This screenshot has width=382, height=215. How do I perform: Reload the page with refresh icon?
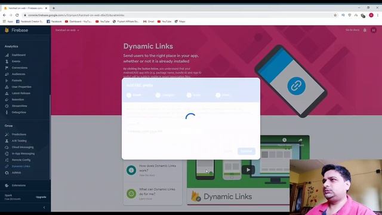17,15
